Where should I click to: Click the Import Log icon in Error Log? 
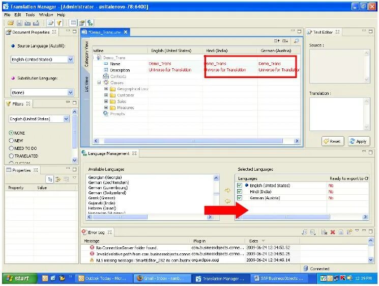coord(313,232)
